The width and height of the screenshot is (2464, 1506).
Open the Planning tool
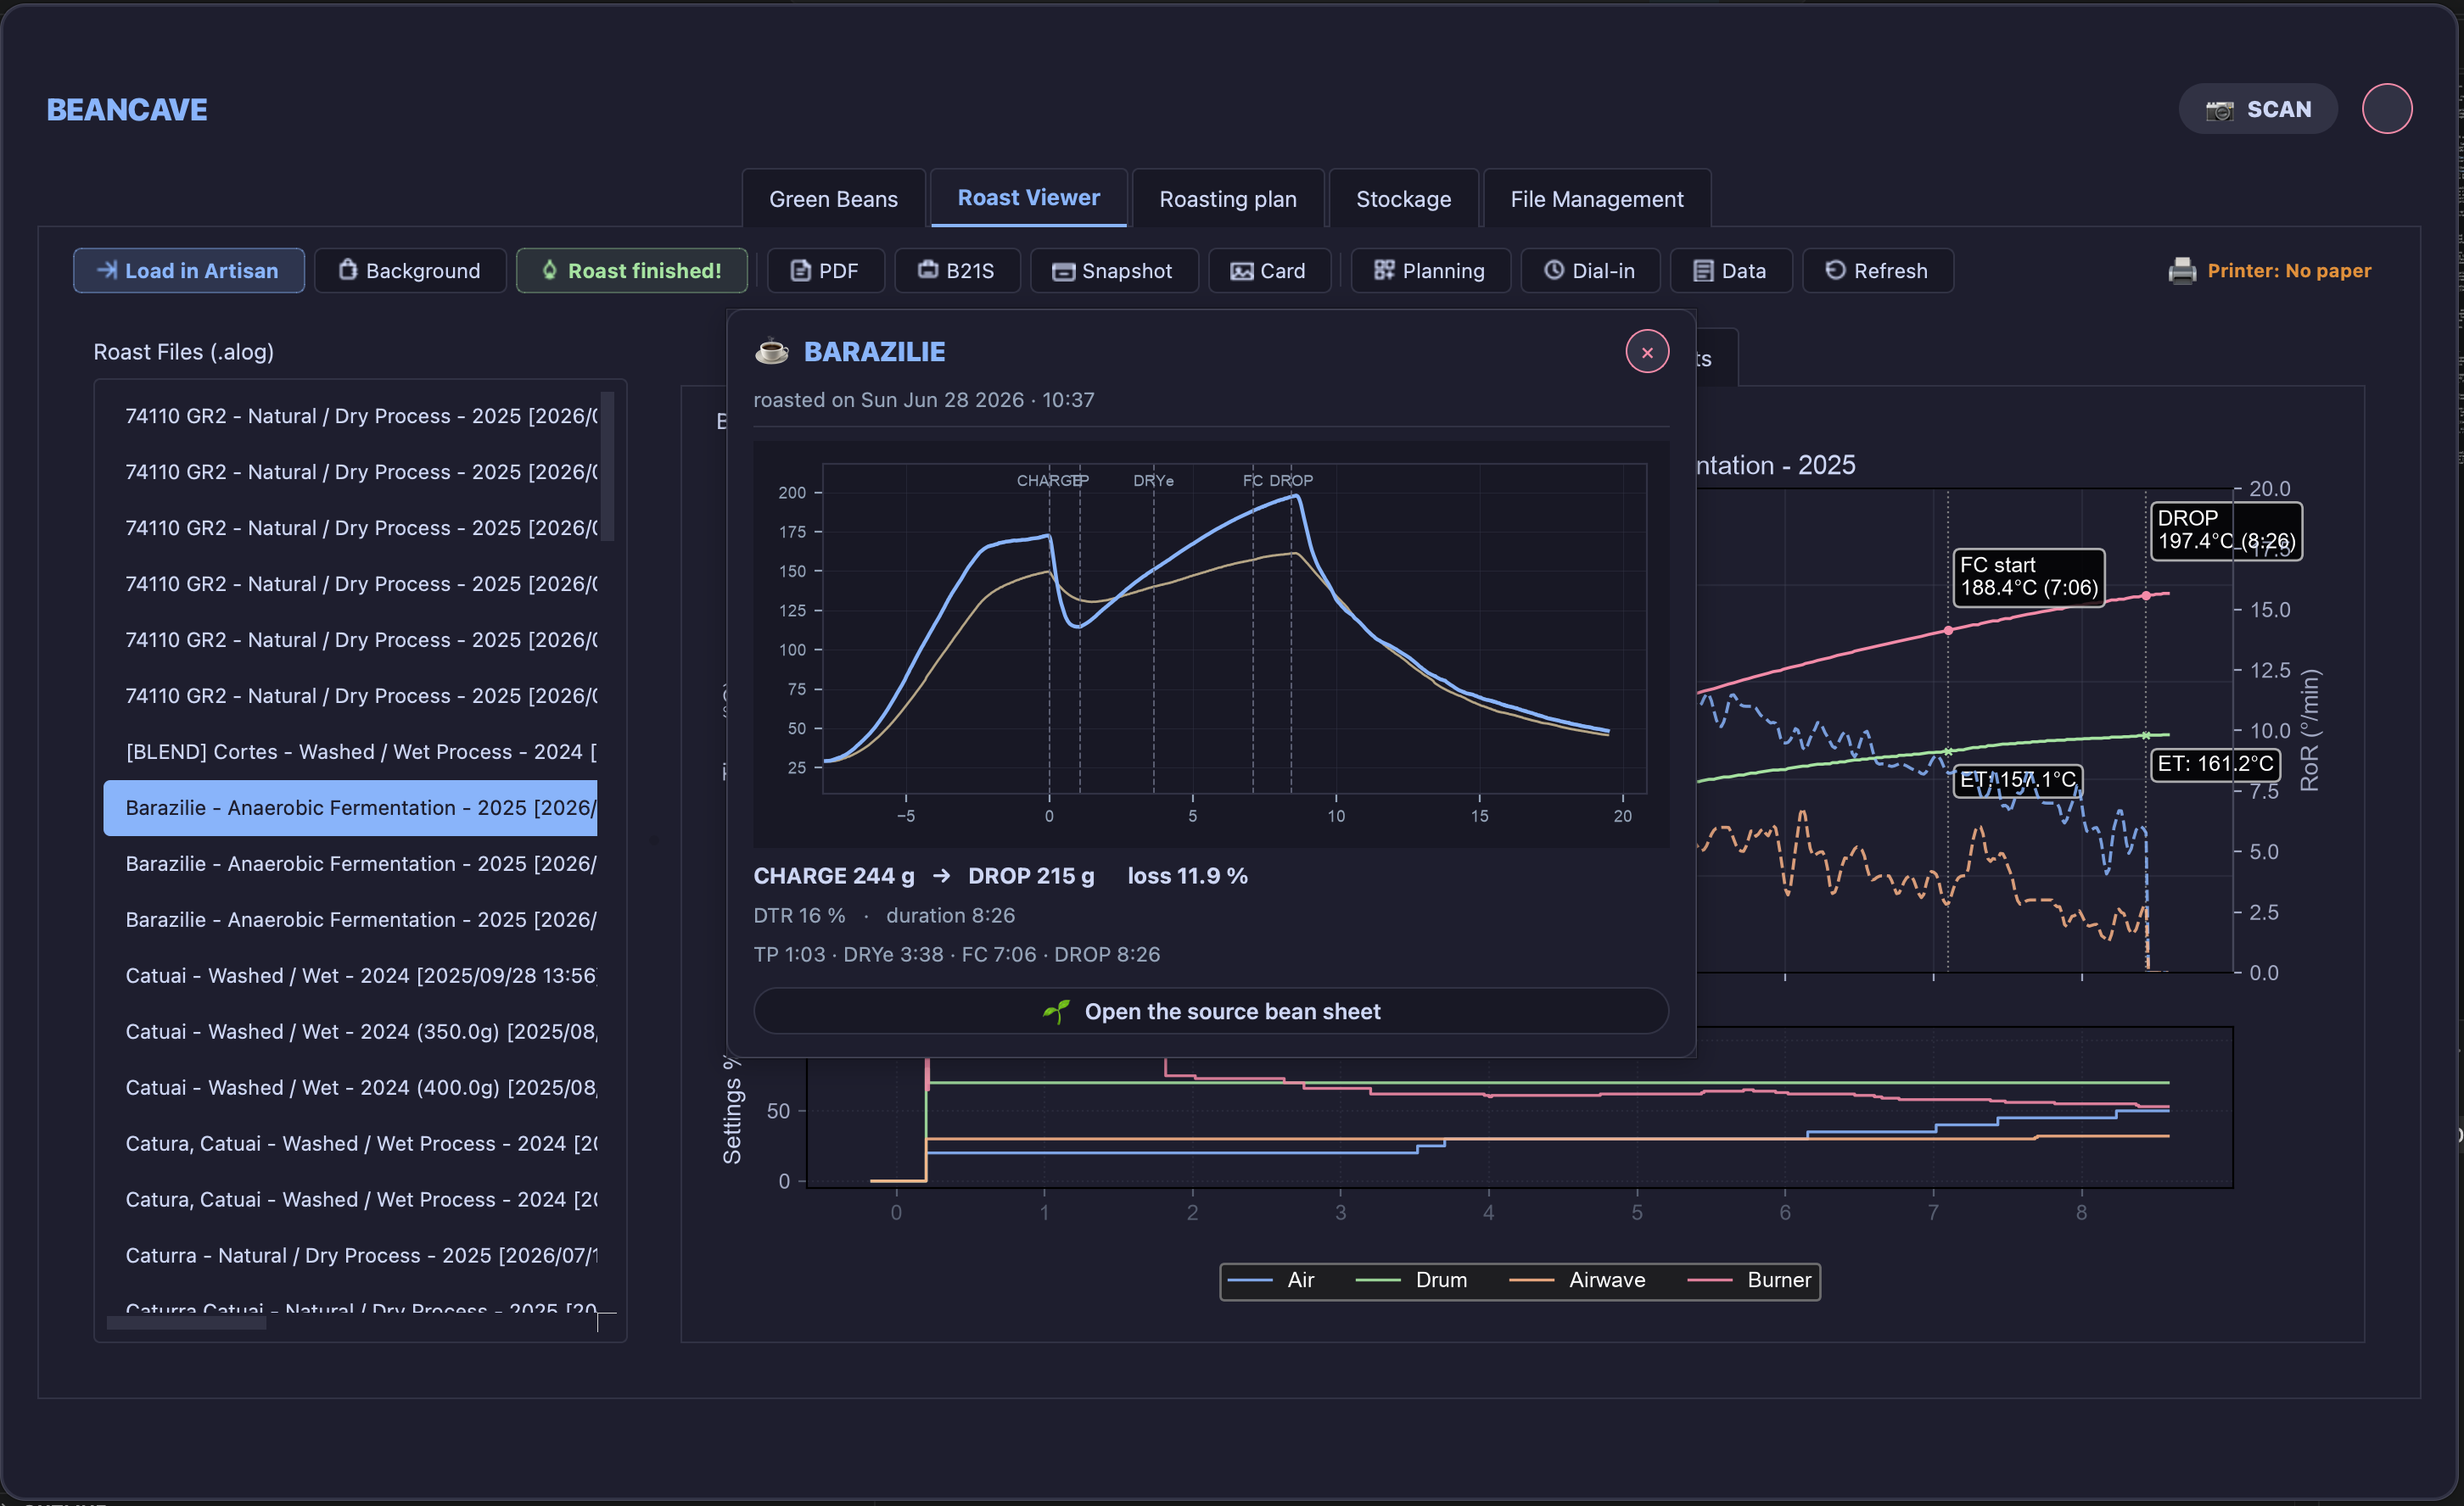point(1430,271)
